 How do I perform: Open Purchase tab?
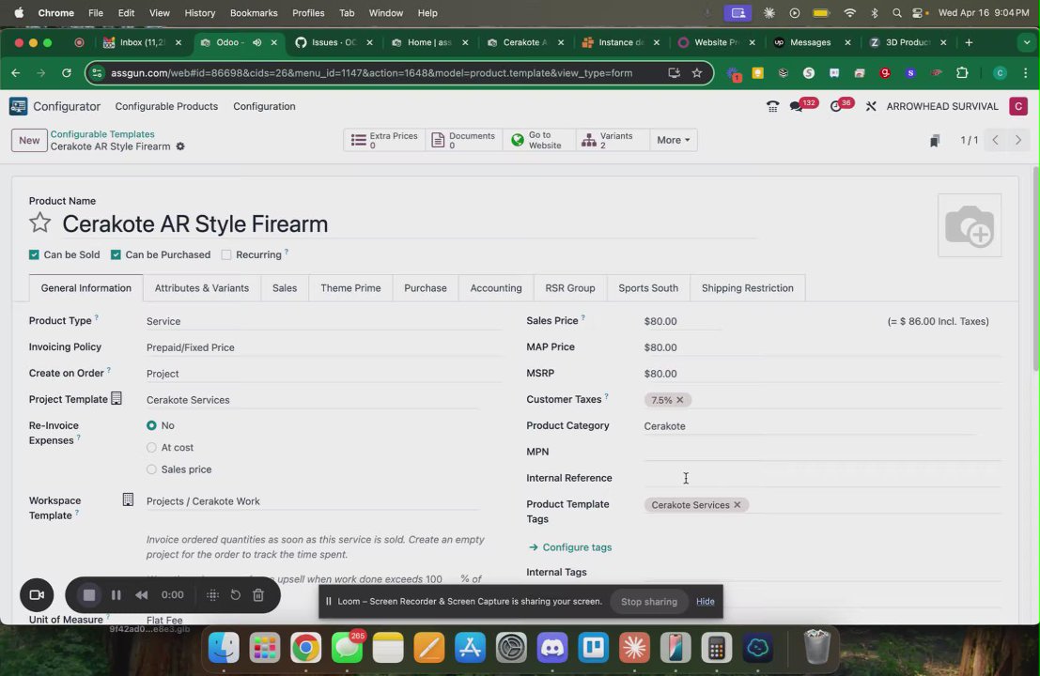tap(426, 287)
